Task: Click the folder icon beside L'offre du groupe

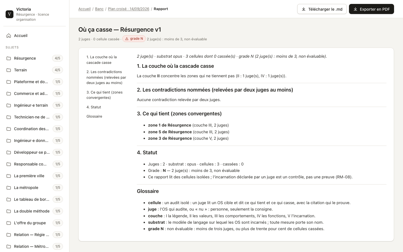Action: click(9, 223)
